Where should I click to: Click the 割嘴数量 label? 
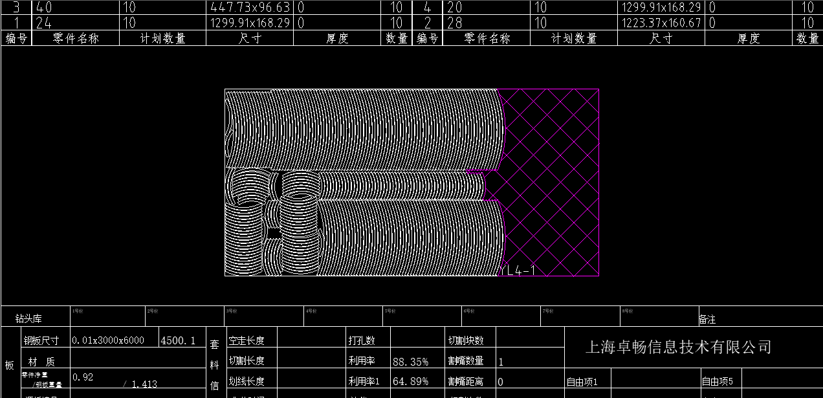[466, 361]
